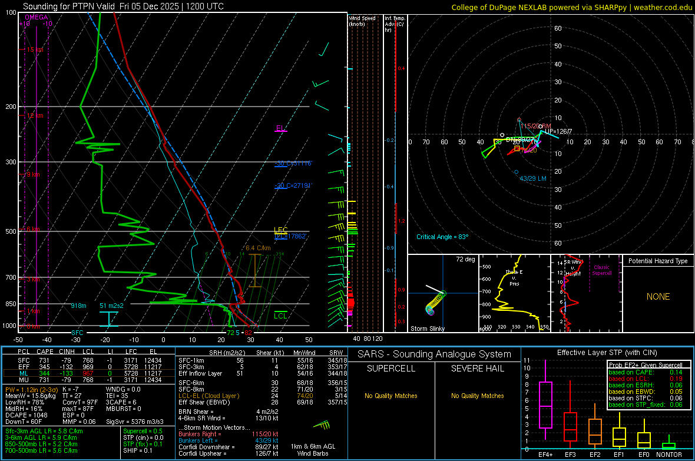Click the 'based on CAPE: 0.14' line
This screenshot has width=695, height=461.
point(646,372)
